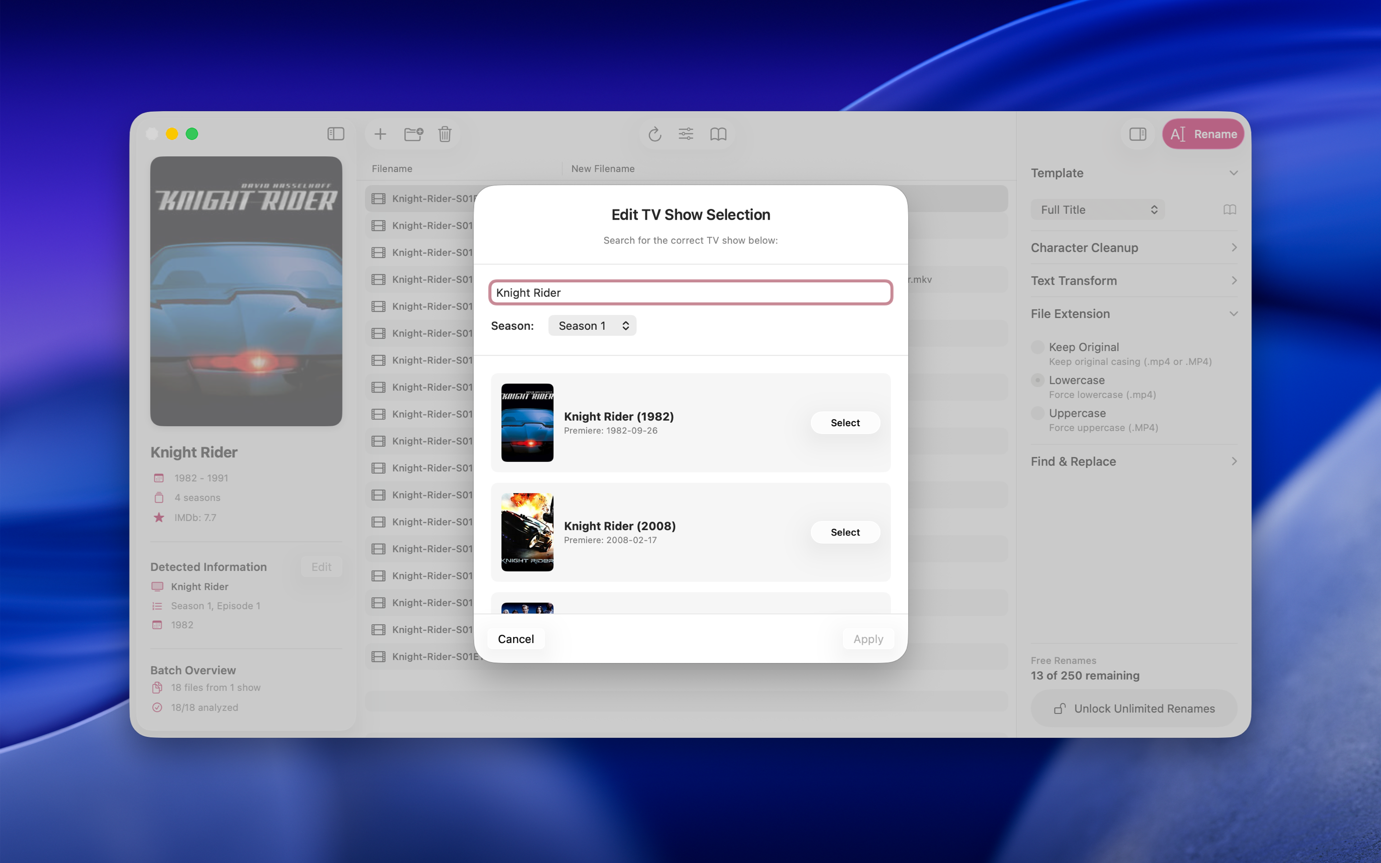This screenshot has width=1381, height=863.
Task: Click the trash delete icon
Action: pyautogui.click(x=445, y=134)
